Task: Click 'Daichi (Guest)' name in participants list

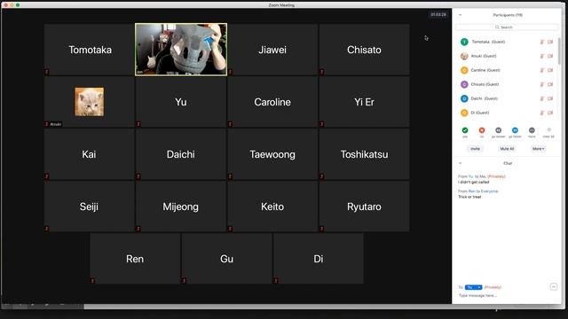Action: [485, 98]
